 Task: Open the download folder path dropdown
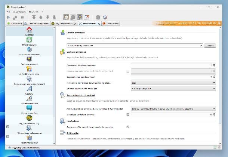(201, 46)
